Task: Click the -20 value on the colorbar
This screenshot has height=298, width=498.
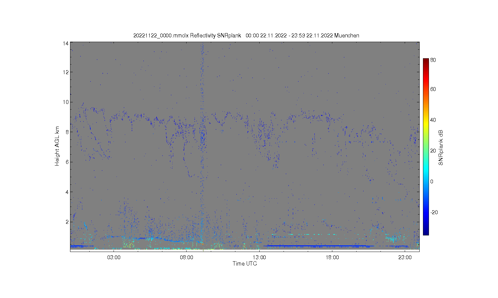Action: (434, 212)
